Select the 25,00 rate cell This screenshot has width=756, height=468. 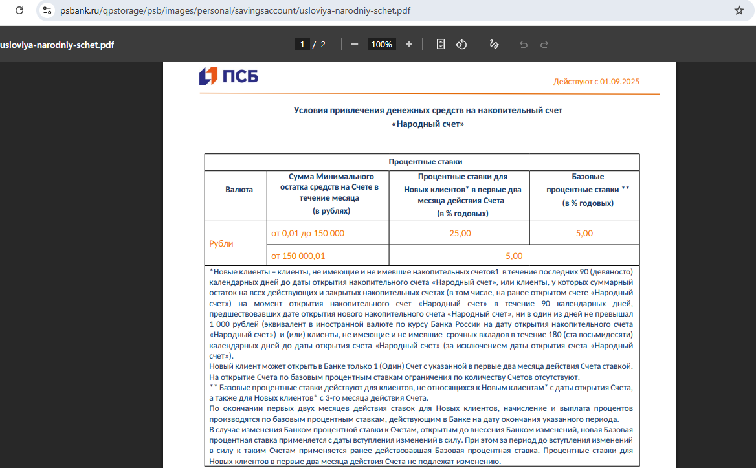pyautogui.click(x=460, y=233)
